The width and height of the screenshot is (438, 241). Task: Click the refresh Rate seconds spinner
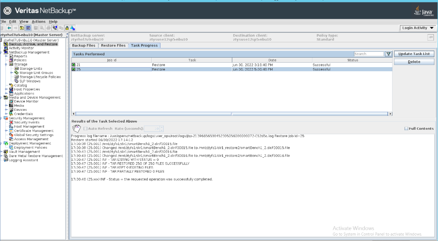[x=154, y=128]
